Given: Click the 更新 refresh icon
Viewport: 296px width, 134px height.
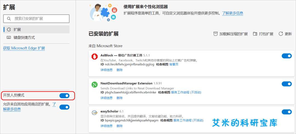Looking at the screenshot, I should 281,34.
